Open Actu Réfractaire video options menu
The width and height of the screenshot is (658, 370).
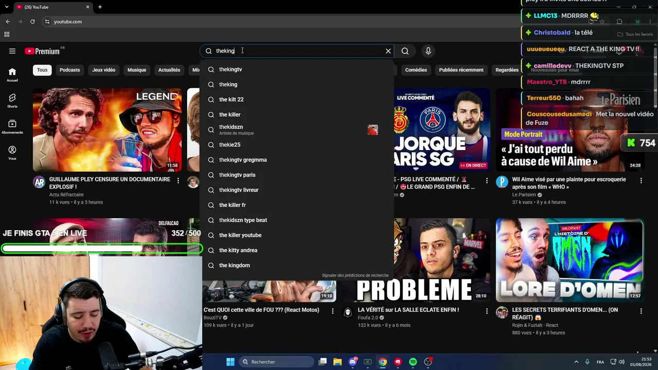coord(178,180)
